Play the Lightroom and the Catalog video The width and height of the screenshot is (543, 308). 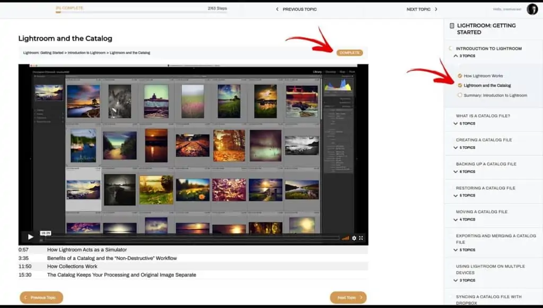30,237
